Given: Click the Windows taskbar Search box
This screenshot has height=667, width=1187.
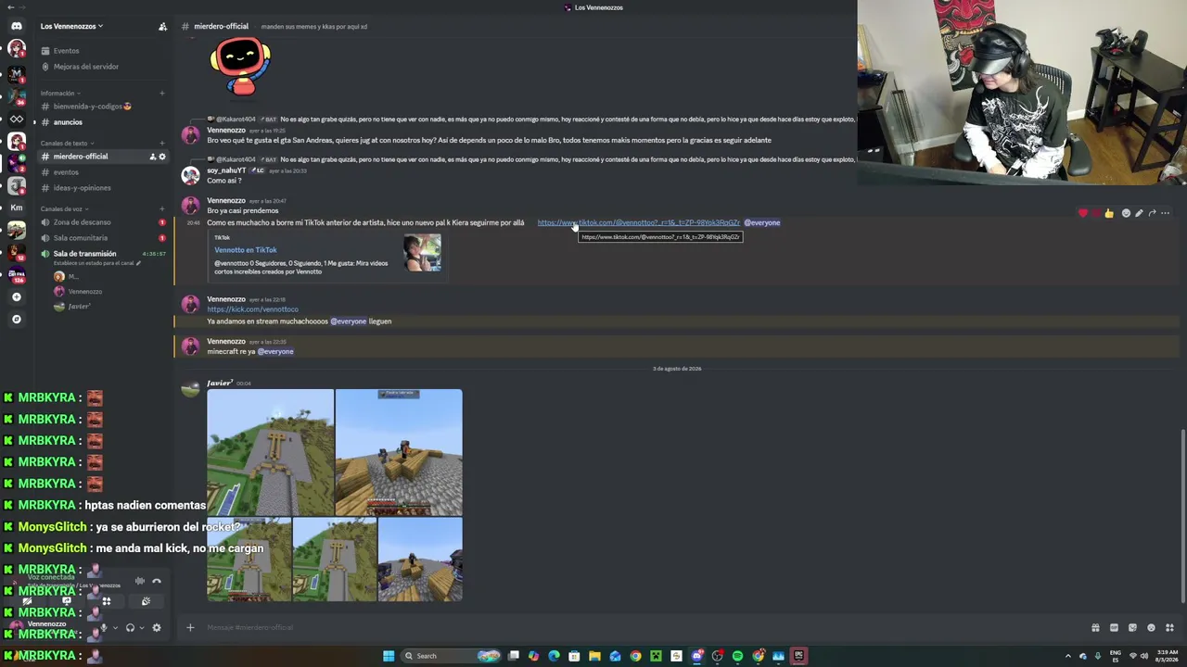Looking at the screenshot, I should click(x=452, y=656).
